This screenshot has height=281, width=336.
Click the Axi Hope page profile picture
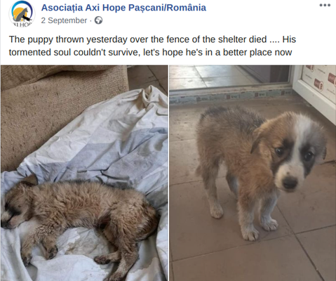tap(22, 13)
